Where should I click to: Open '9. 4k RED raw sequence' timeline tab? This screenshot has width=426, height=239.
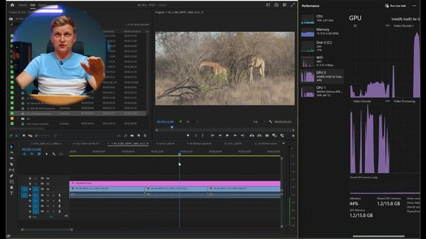[x=200, y=143]
